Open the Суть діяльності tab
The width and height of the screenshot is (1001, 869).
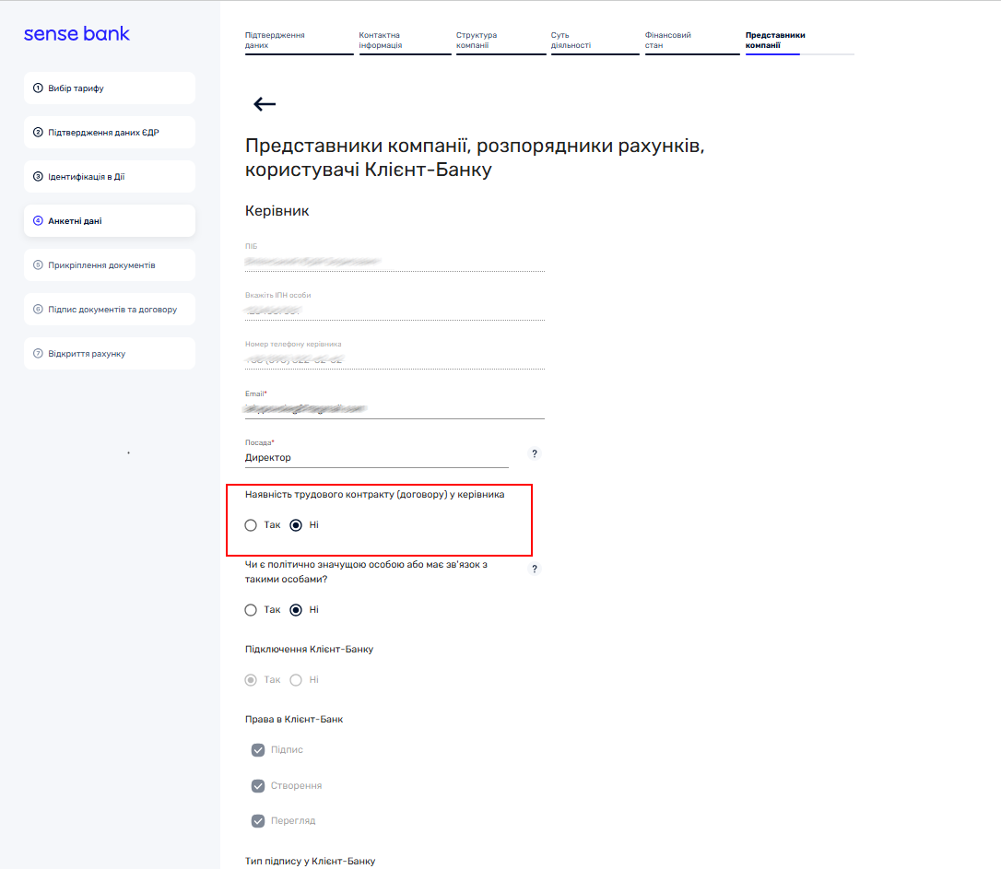click(595, 41)
